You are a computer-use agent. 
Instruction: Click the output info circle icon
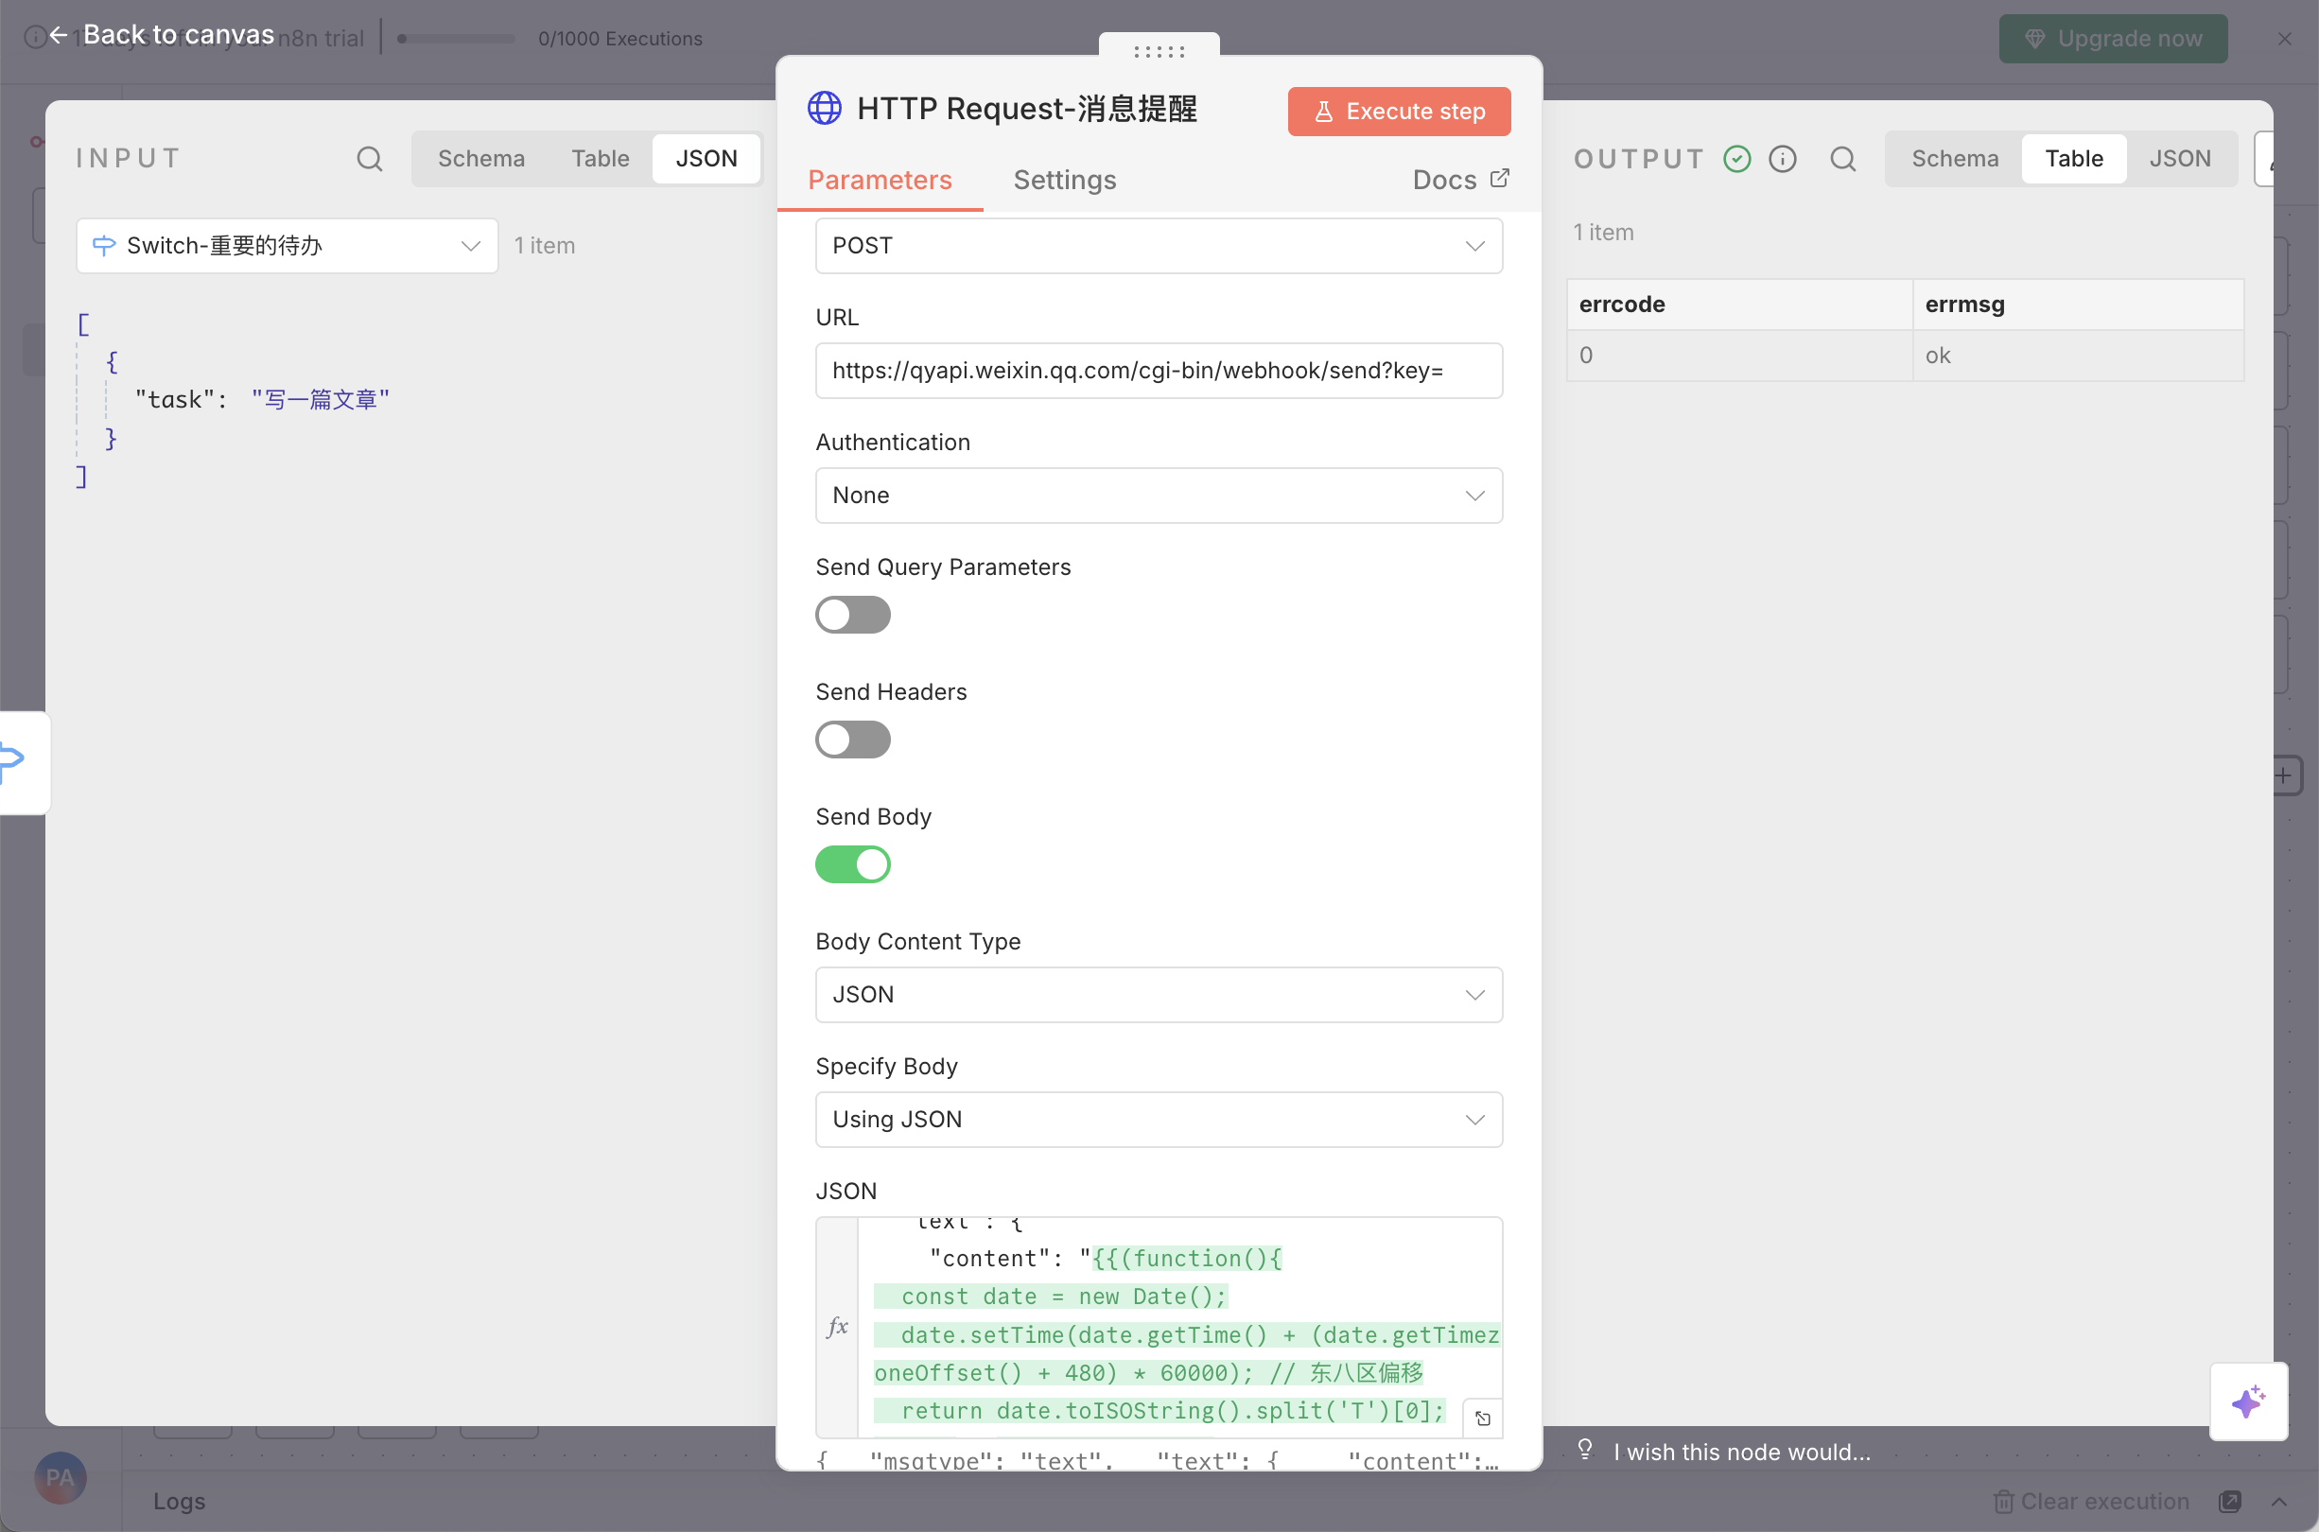click(x=1783, y=158)
